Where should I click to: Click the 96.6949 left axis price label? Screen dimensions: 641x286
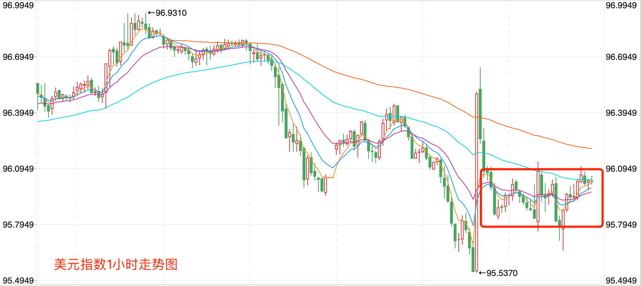click(18, 57)
